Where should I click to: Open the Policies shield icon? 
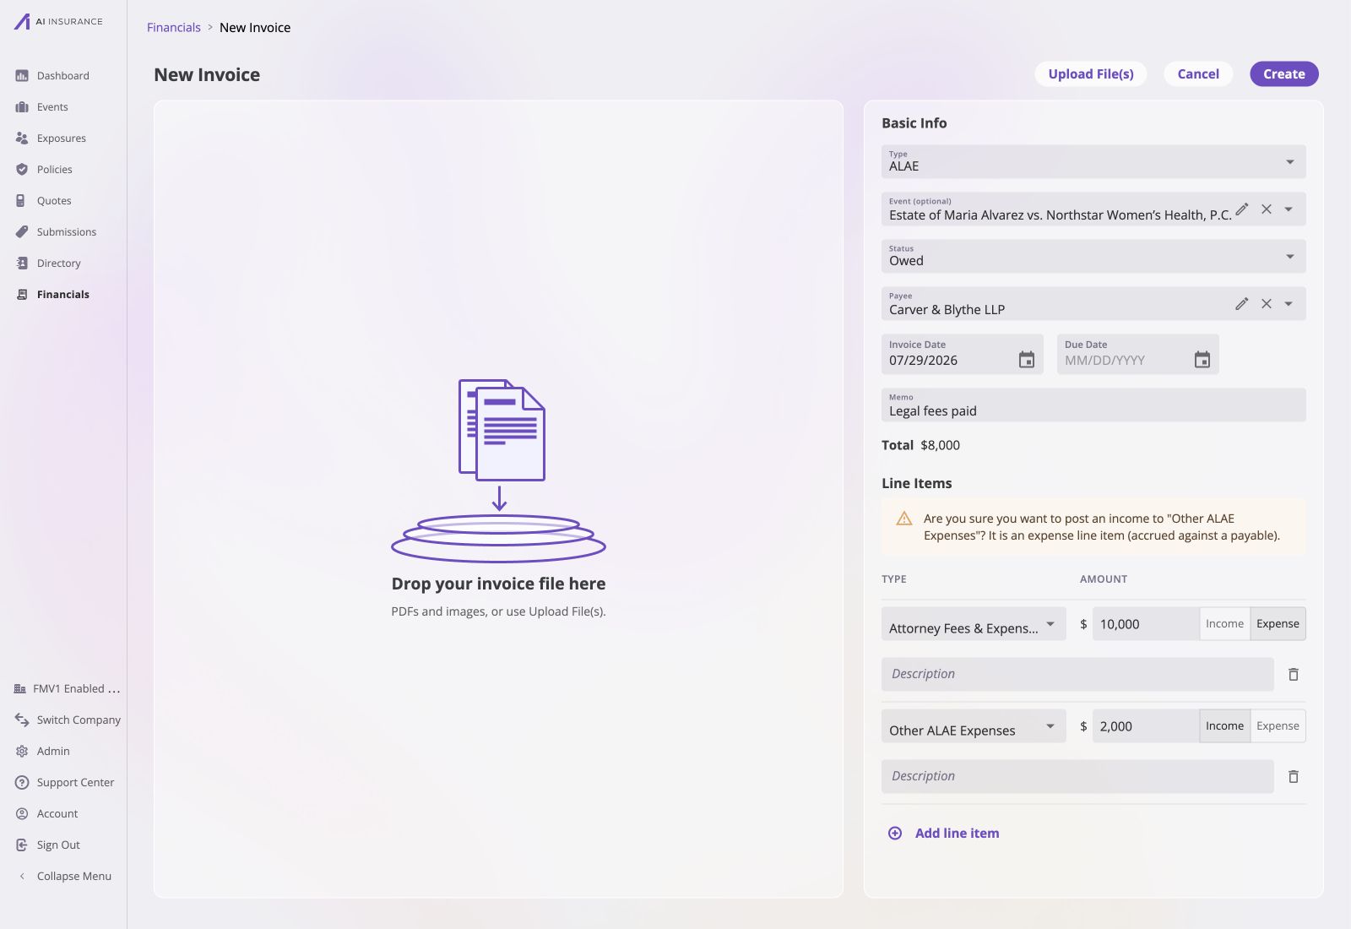[x=22, y=170]
